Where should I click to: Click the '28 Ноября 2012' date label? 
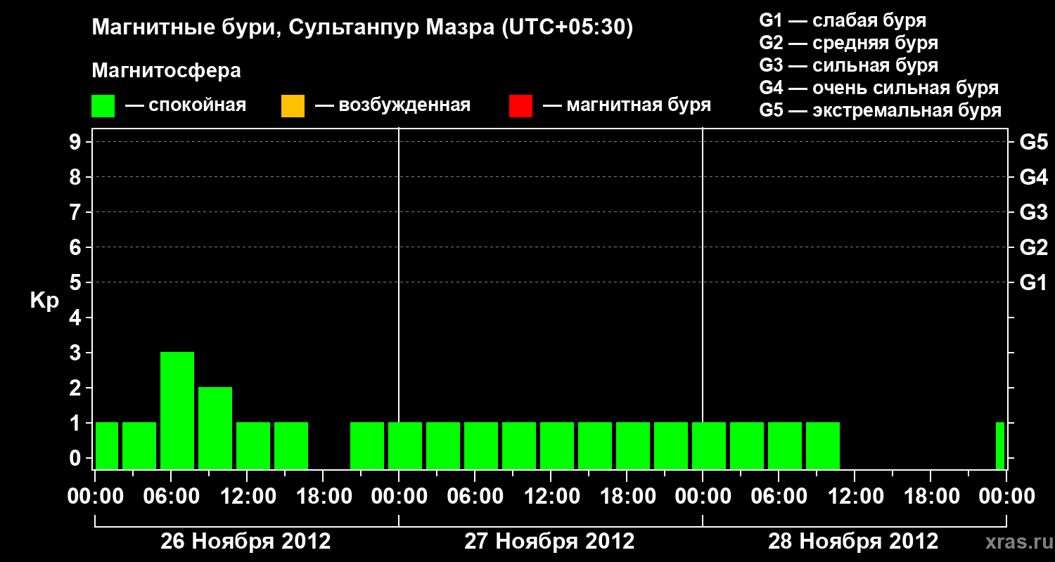point(853,542)
